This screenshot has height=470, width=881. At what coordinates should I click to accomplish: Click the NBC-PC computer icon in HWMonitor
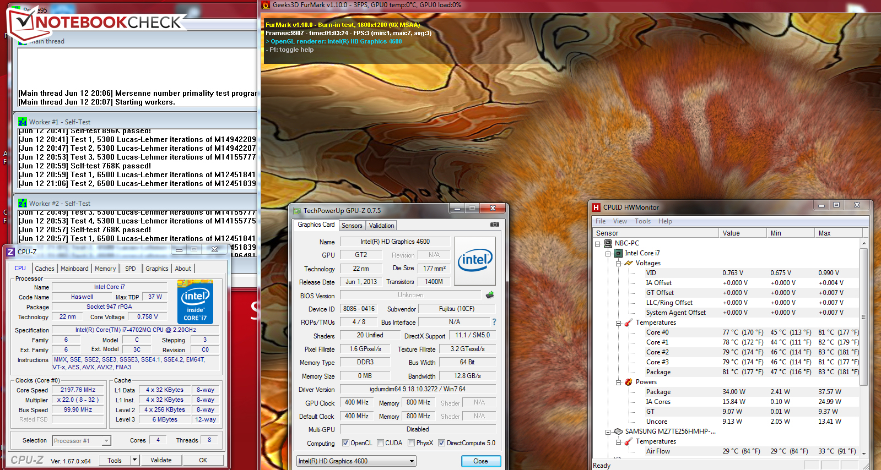(608, 243)
